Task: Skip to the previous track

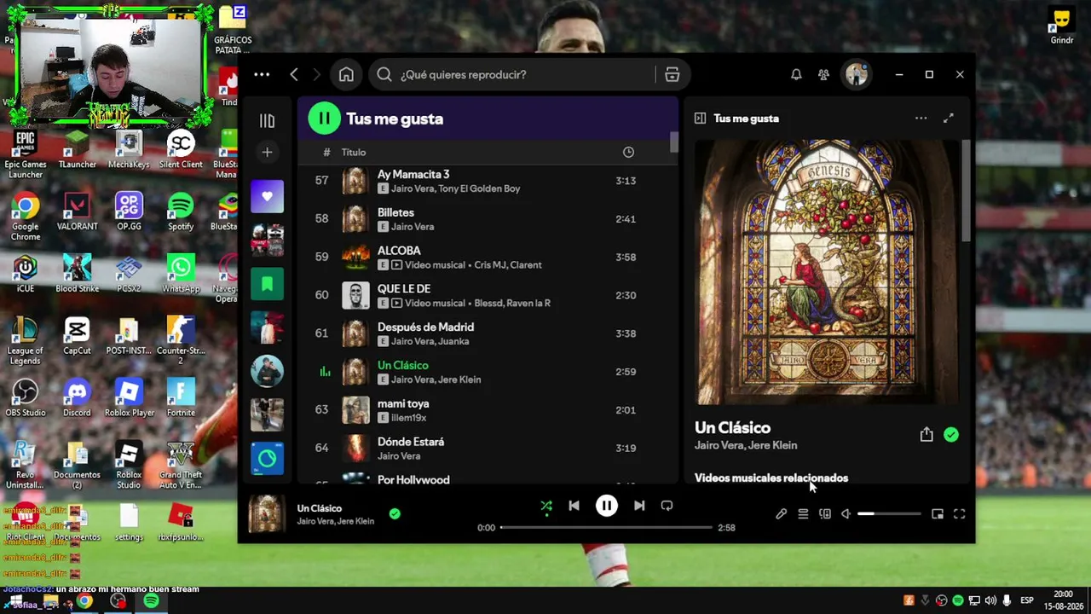Action: pyautogui.click(x=574, y=506)
